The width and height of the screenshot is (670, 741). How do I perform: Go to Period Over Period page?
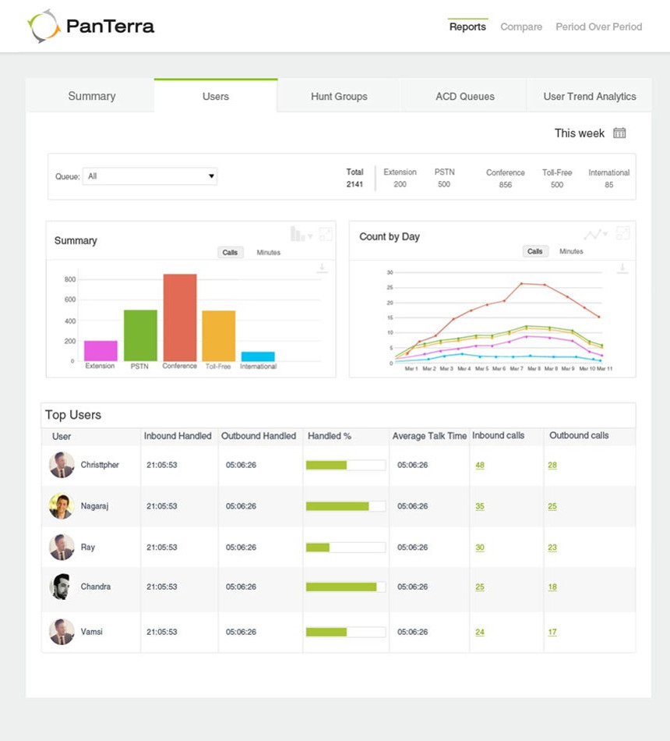click(598, 27)
